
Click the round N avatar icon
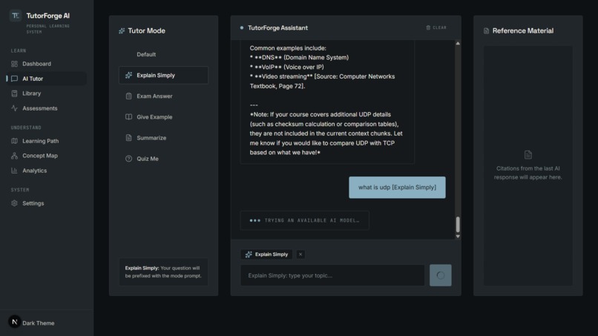point(15,322)
